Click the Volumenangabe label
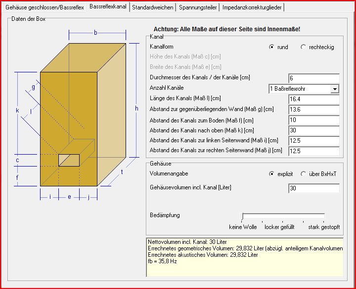The width and height of the screenshot is (356, 289). (169, 173)
